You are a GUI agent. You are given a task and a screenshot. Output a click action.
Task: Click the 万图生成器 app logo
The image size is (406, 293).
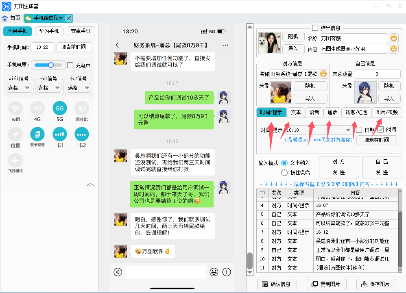pos(7,7)
